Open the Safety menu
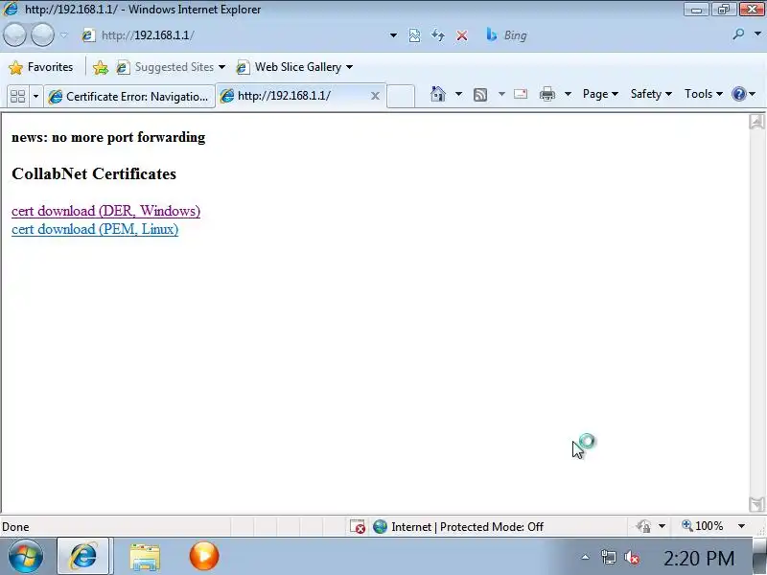The height and width of the screenshot is (575, 767). (x=651, y=94)
